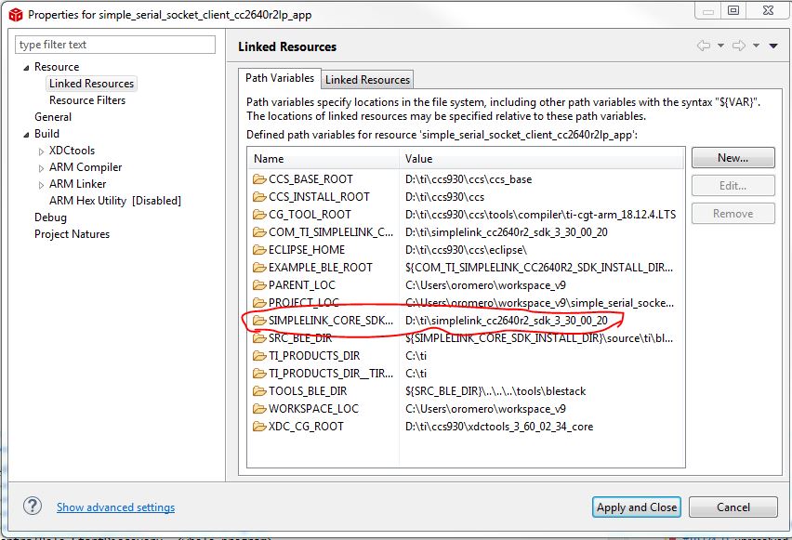Click the forward navigation arrow icon

tap(739, 46)
